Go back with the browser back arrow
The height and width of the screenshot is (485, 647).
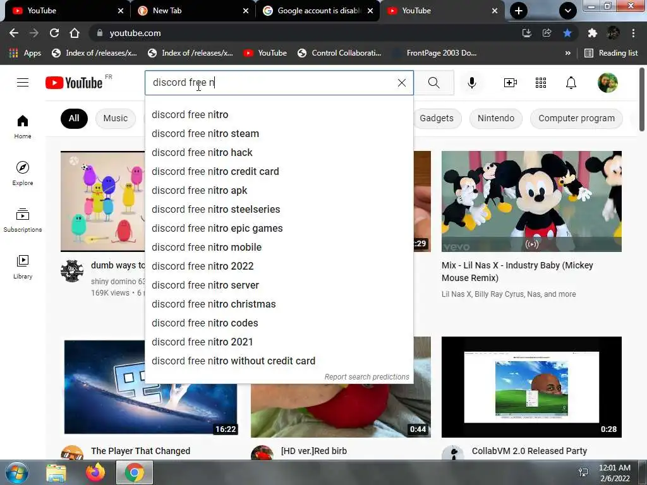coord(14,33)
